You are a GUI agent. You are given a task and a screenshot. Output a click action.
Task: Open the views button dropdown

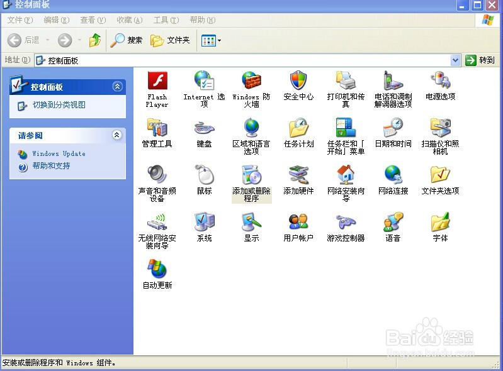point(220,40)
